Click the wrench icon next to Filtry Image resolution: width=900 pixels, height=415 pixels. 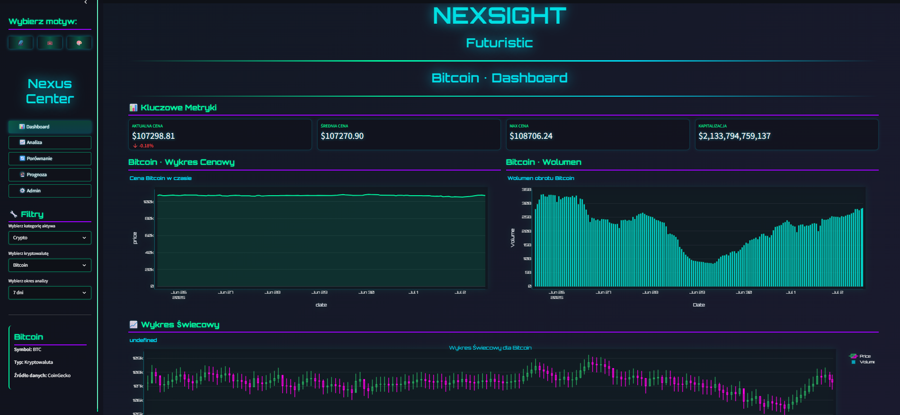tap(14, 214)
